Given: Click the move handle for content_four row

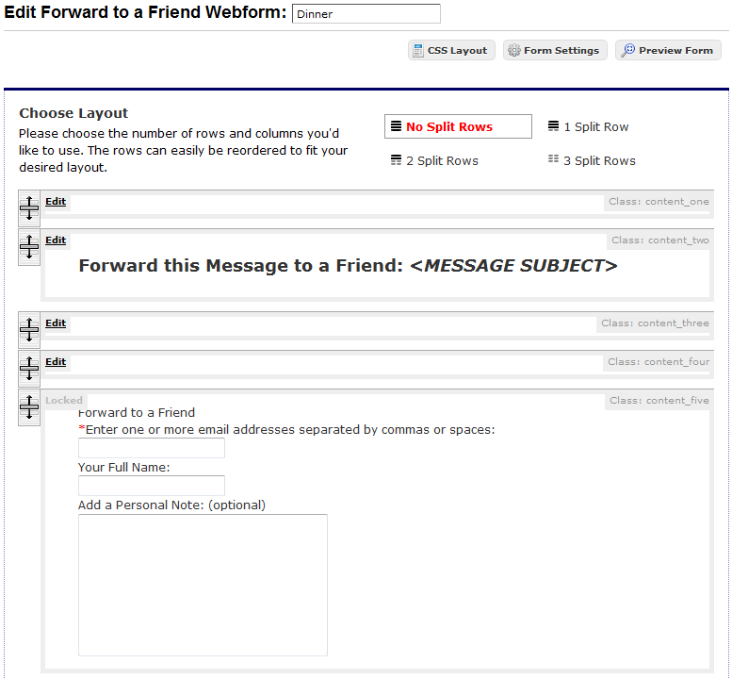Looking at the screenshot, I should tap(29, 368).
